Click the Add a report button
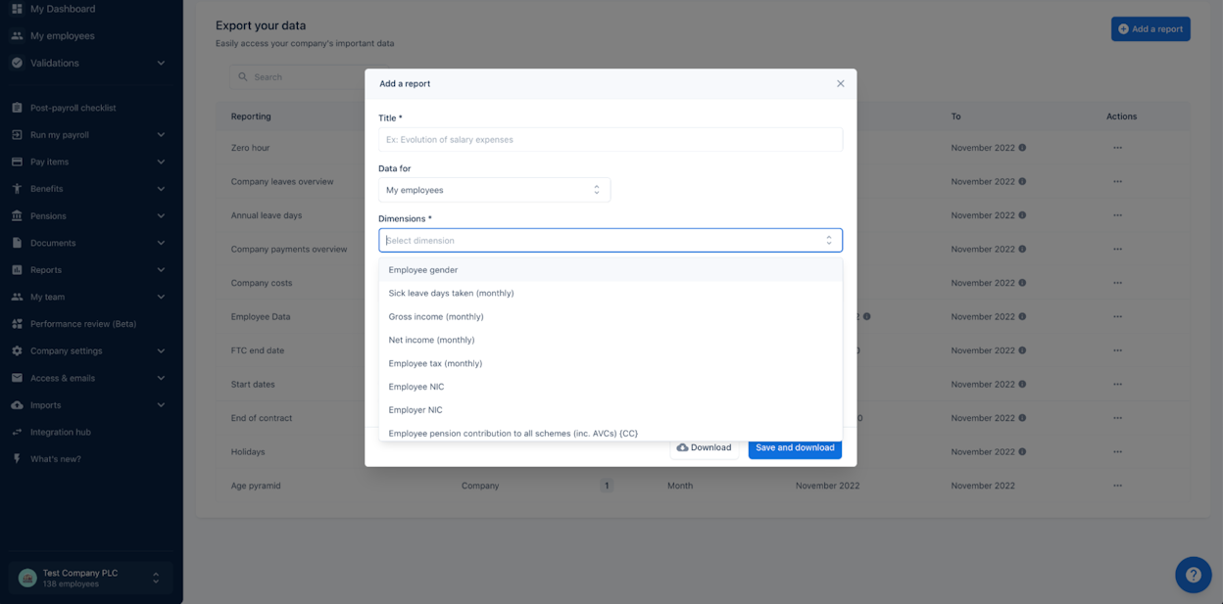Screen dimensions: 1223x604 [1150, 29]
